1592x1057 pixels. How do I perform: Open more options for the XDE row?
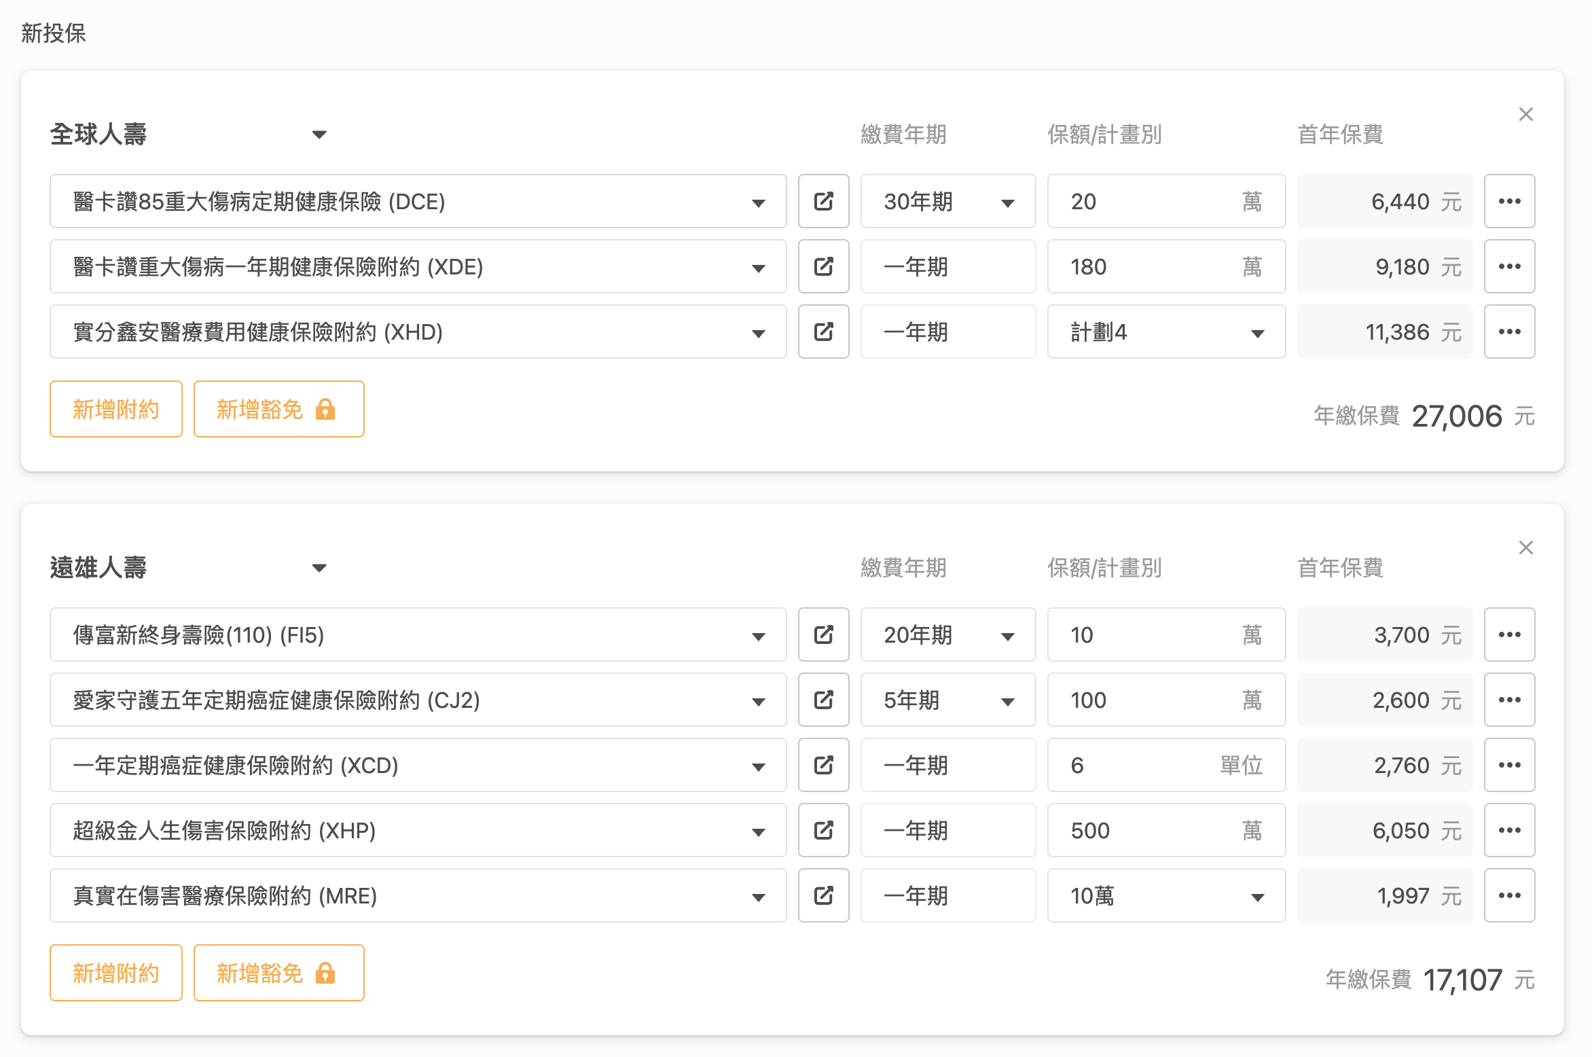coord(1509,266)
